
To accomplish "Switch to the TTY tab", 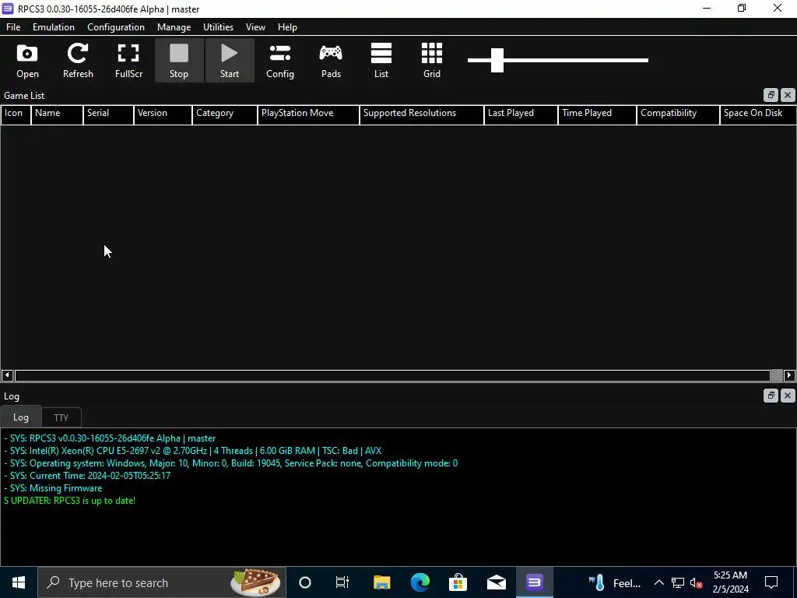I will [61, 417].
